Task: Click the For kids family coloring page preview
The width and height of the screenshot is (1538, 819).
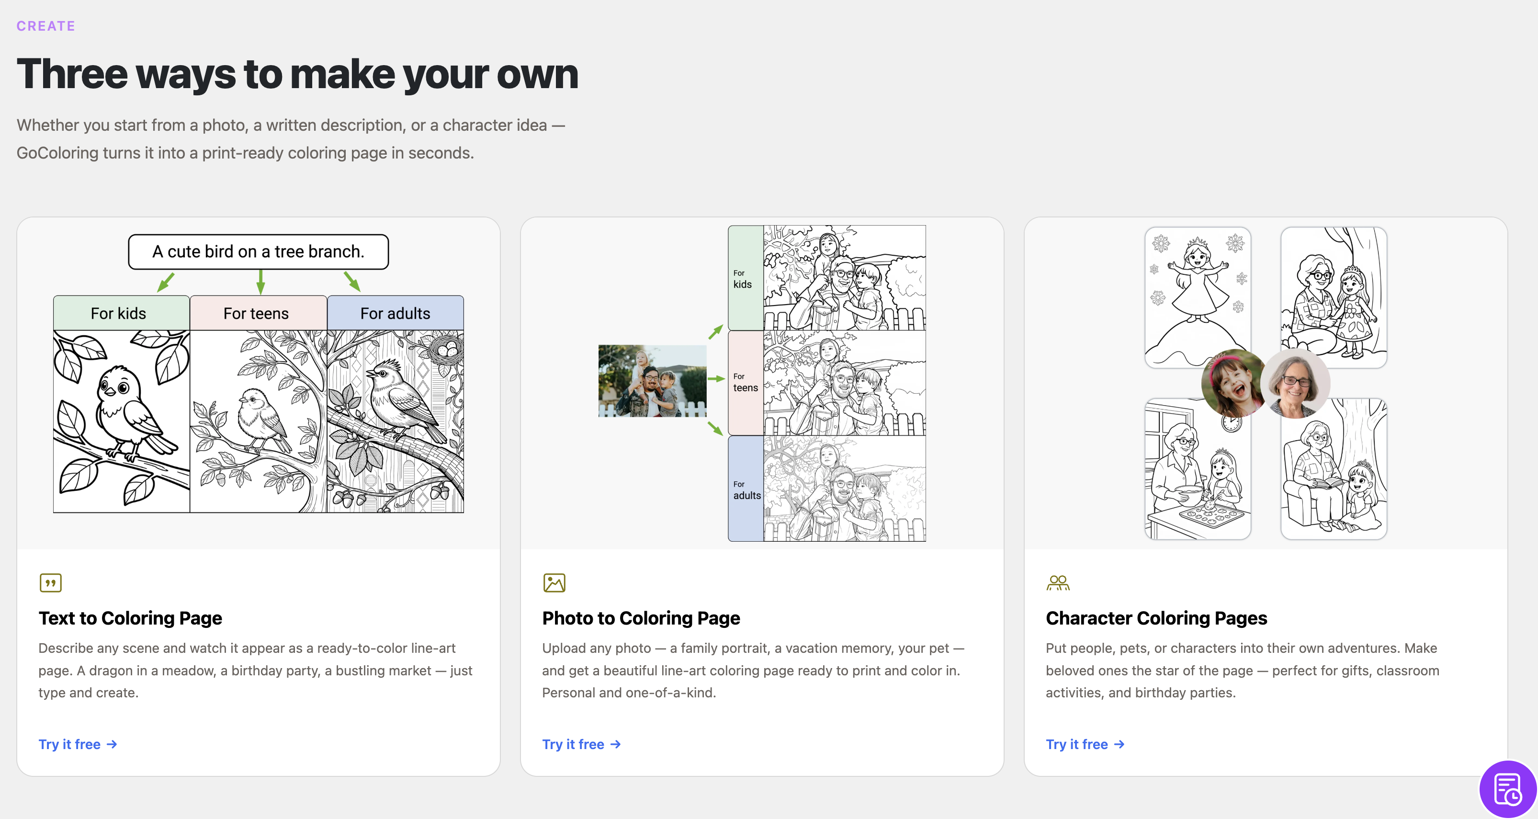Action: tap(844, 278)
